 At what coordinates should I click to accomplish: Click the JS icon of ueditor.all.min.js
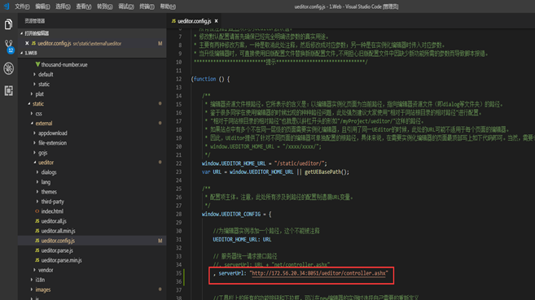(37, 231)
